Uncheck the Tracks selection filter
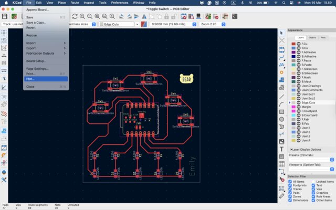 pos(290,189)
